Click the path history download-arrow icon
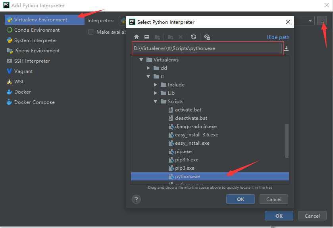The width and height of the screenshot is (333, 228). point(286,48)
